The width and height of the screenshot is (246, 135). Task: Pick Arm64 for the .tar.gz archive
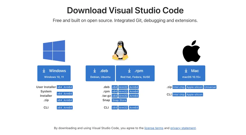tap(134, 96)
